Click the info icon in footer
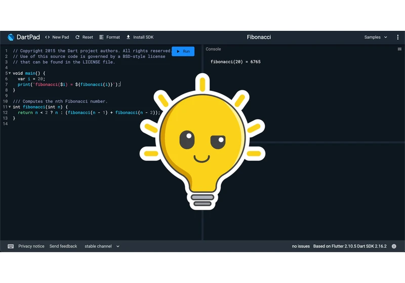 click(394, 246)
